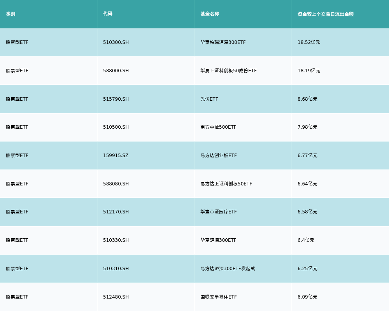Select 华夏上证科创板50成份ETF
Image resolution: width=389 pixels, height=311 pixels.
pos(228,71)
